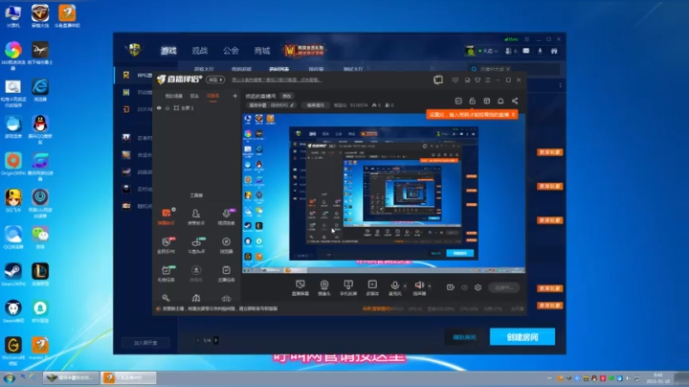Open the danmaku helper (弹幕助手) tool
The width and height of the screenshot is (689, 387).
click(167, 216)
